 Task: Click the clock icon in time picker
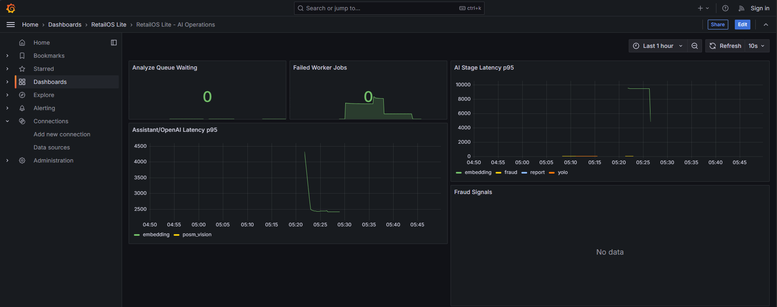click(x=636, y=46)
